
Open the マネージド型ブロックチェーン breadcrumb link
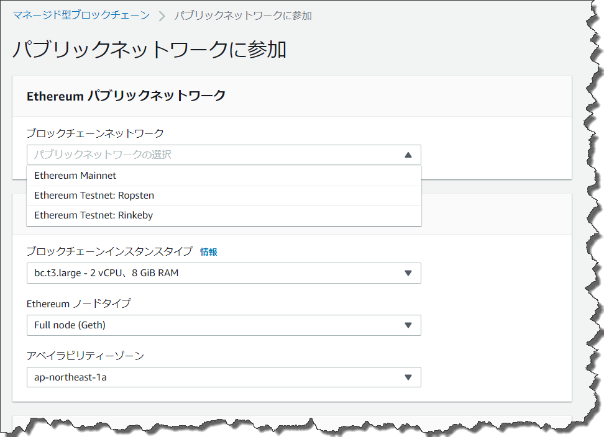(81, 15)
